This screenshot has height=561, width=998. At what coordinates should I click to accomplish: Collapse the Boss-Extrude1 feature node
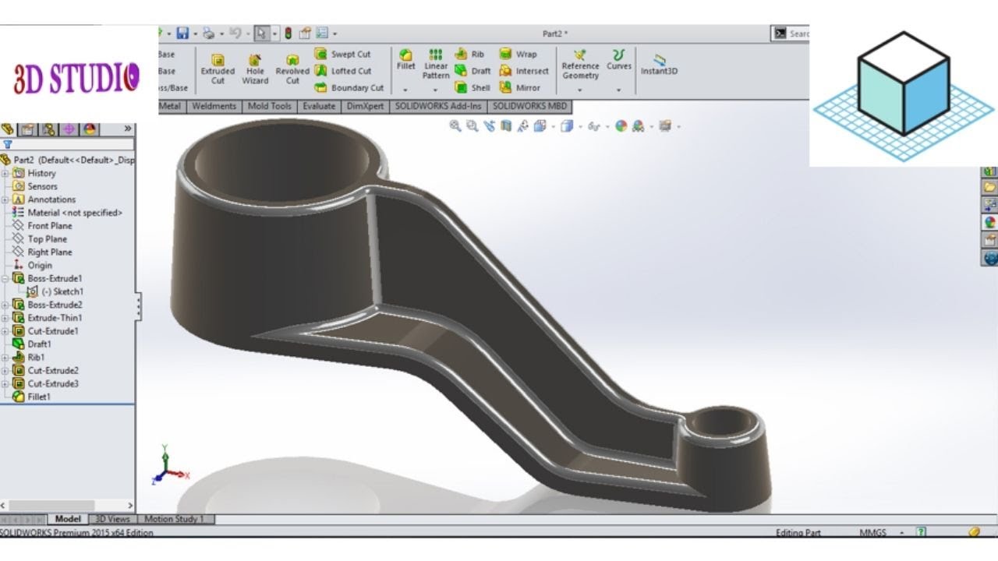click(x=5, y=278)
